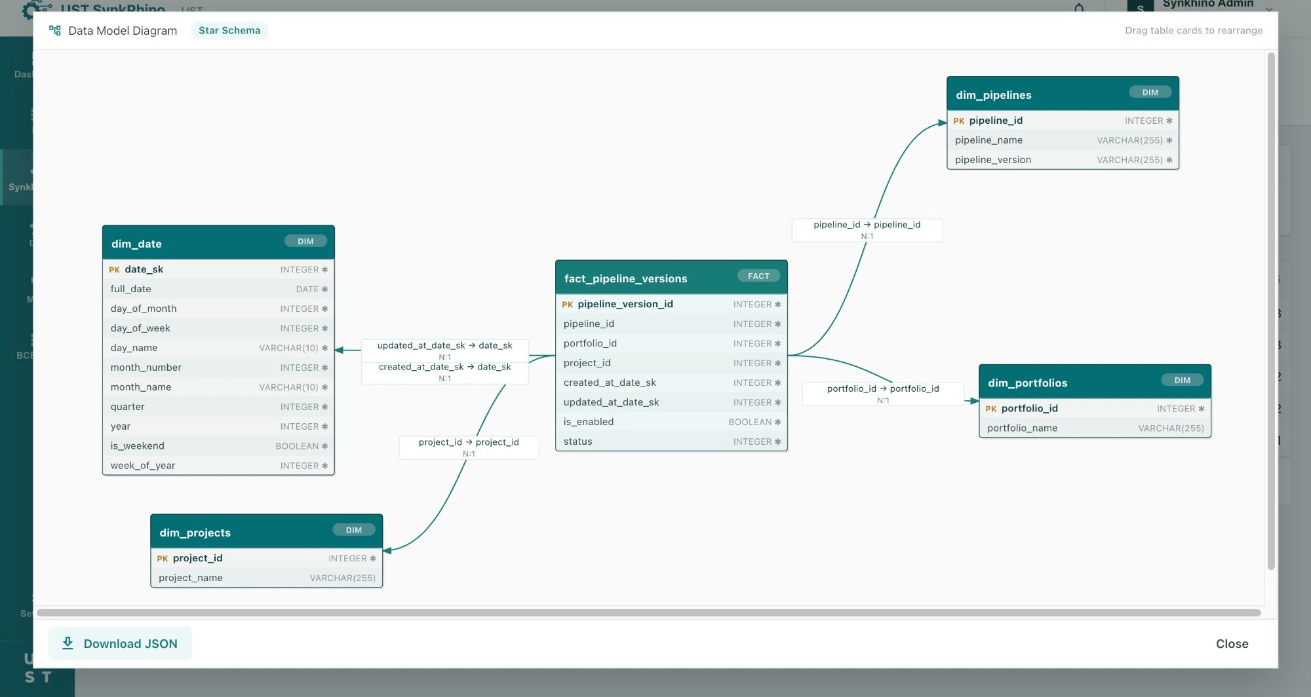Screen dimensions: 1311x697
Task: Select the year row in dim_date
Action: coord(218,426)
